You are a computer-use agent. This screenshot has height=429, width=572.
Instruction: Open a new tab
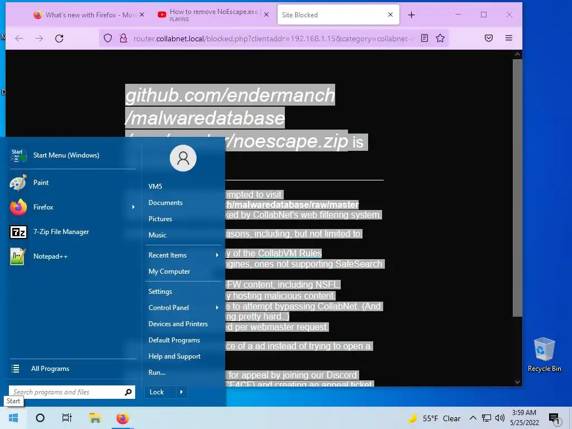click(x=412, y=15)
